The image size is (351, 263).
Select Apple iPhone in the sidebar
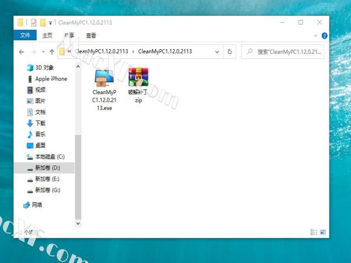(x=47, y=79)
